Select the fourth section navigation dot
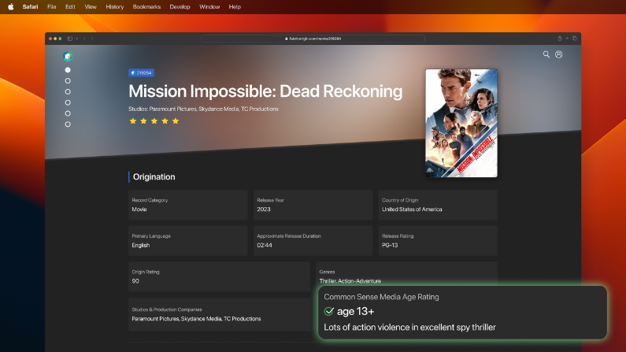The height and width of the screenshot is (352, 626). click(68, 102)
